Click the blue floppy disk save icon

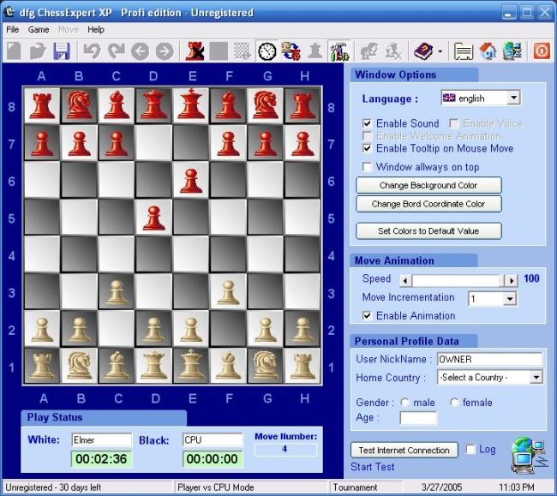62,51
